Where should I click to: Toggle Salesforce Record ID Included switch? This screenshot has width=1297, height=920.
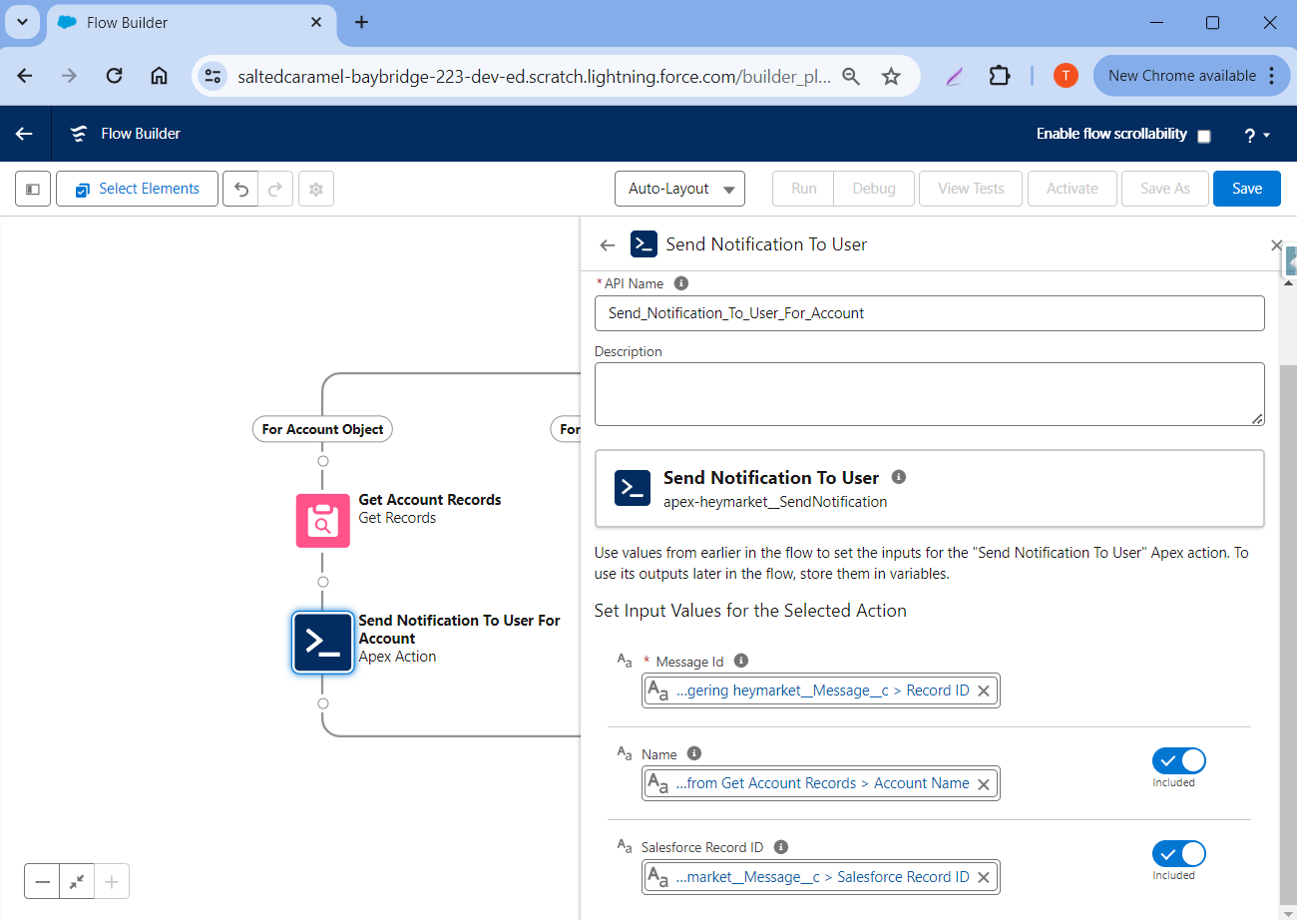(x=1178, y=854)
